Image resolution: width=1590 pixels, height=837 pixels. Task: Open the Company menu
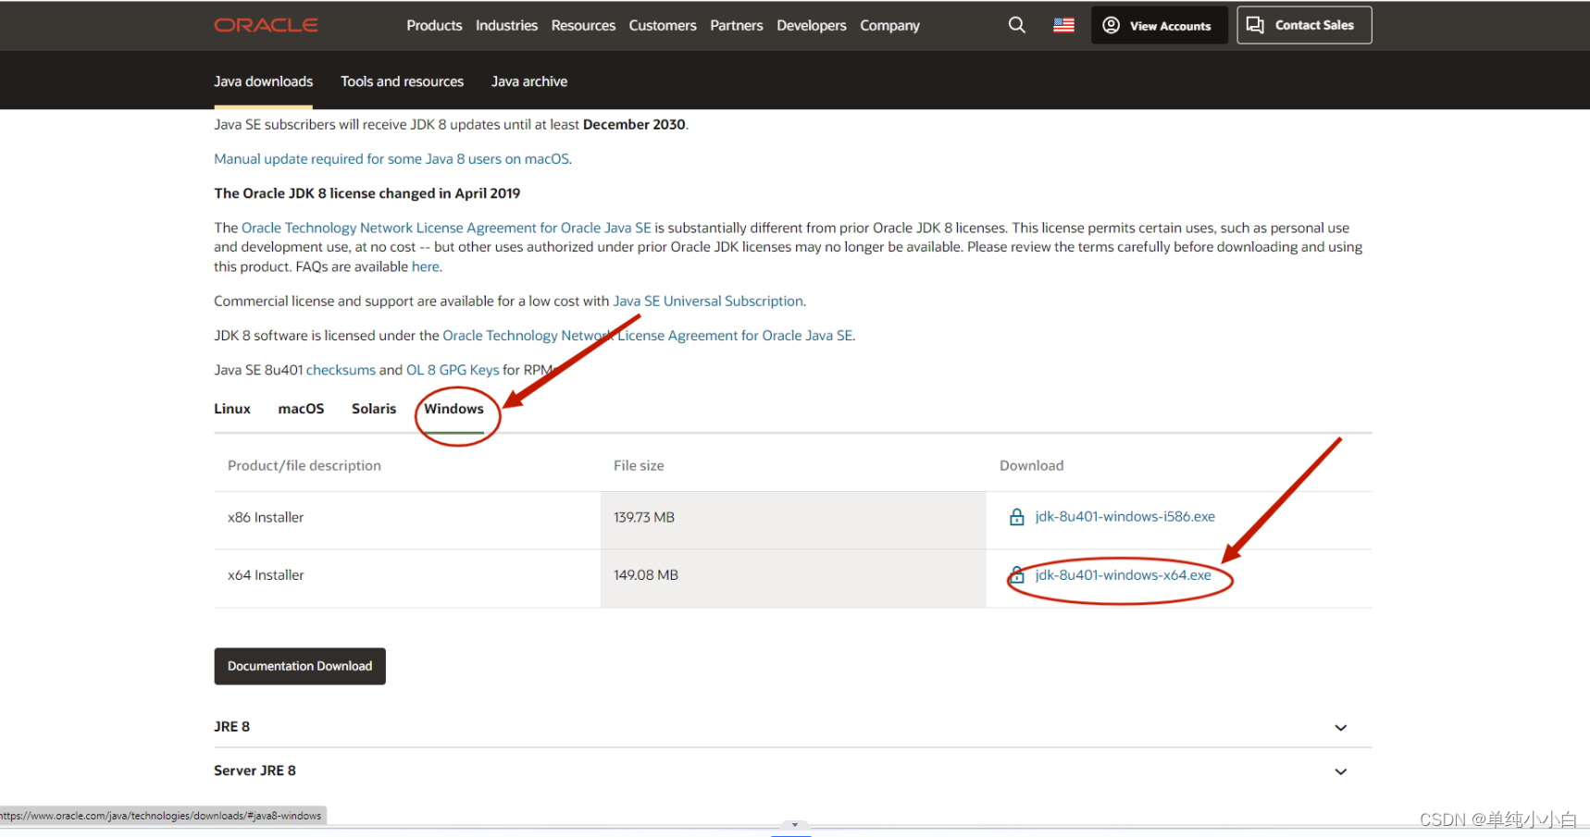pos(889,25)
